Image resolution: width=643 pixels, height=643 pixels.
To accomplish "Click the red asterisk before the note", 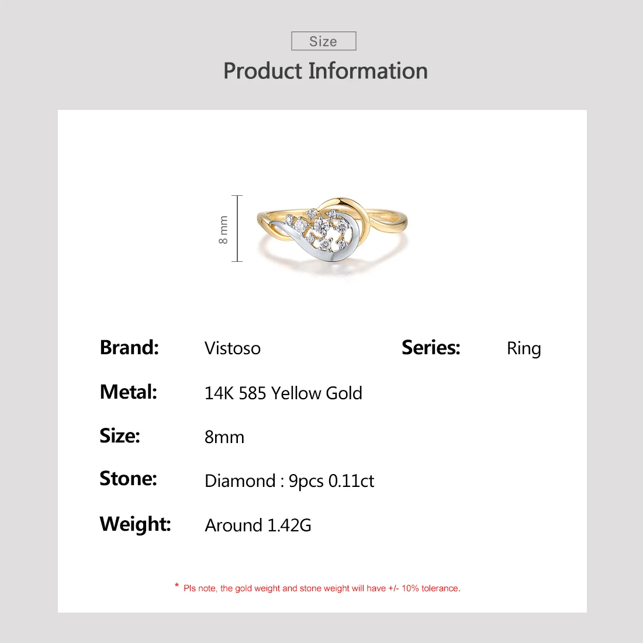I will click(177, 586).
